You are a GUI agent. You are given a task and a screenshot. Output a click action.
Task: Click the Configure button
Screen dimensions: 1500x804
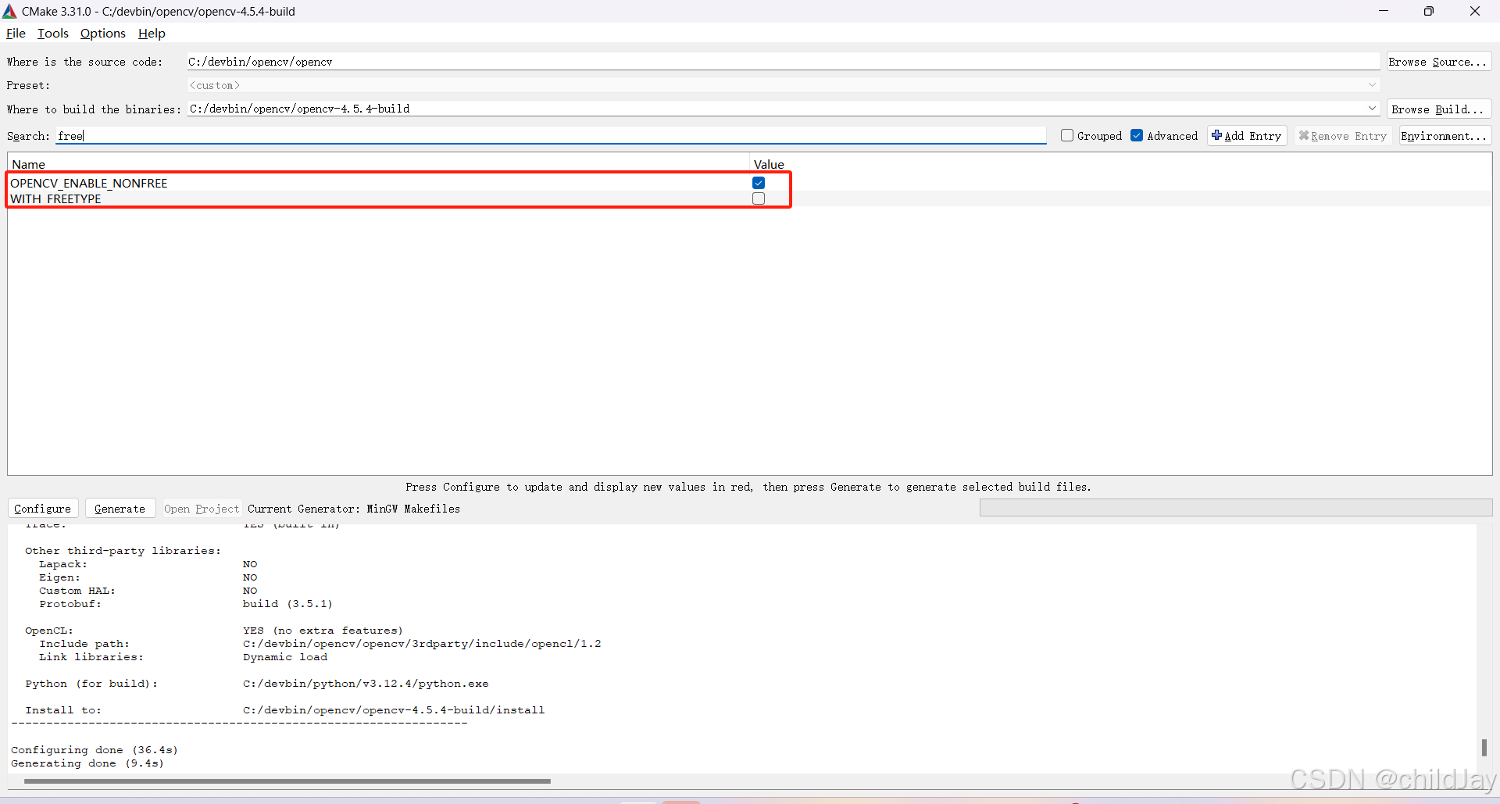click(x=43, y=509)
